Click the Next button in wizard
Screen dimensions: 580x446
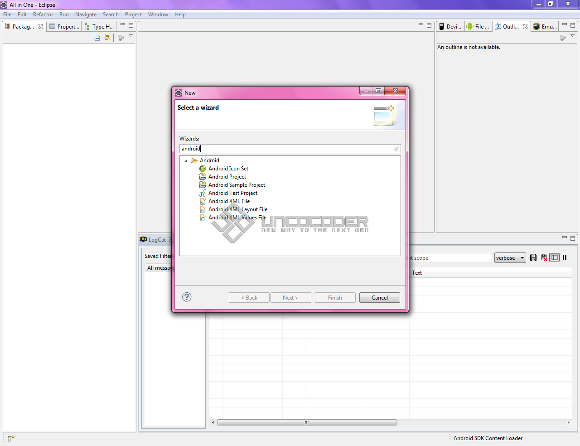coord(290,298)
